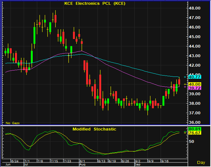Viewport: 211px width, 167px height.
Task: Click the 9/2 date marker
Action: [138, 161]
